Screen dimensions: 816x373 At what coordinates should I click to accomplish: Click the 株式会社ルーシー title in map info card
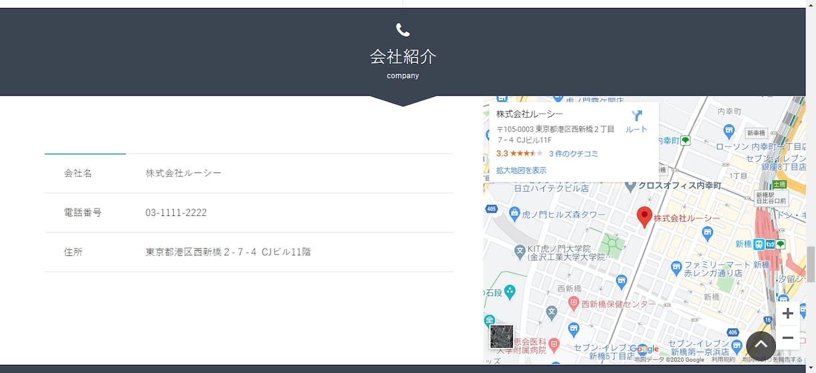pos(530,114)
